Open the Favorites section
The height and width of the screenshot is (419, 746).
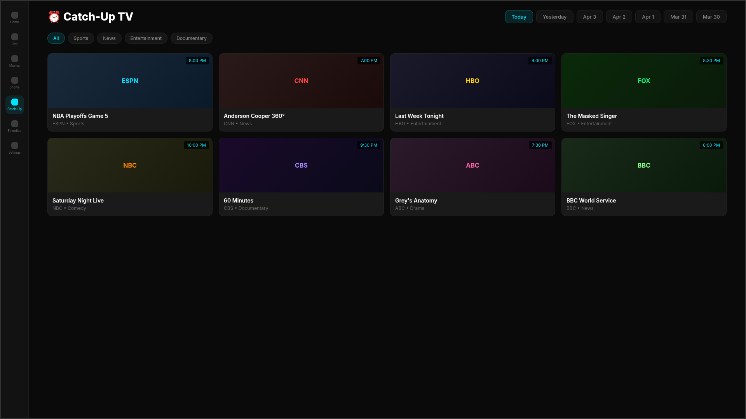pyautogui.click(x=14, y=124)
